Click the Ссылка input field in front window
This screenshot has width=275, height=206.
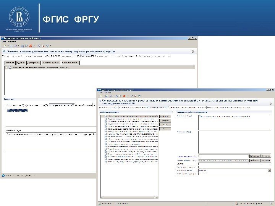pos(235,164)
